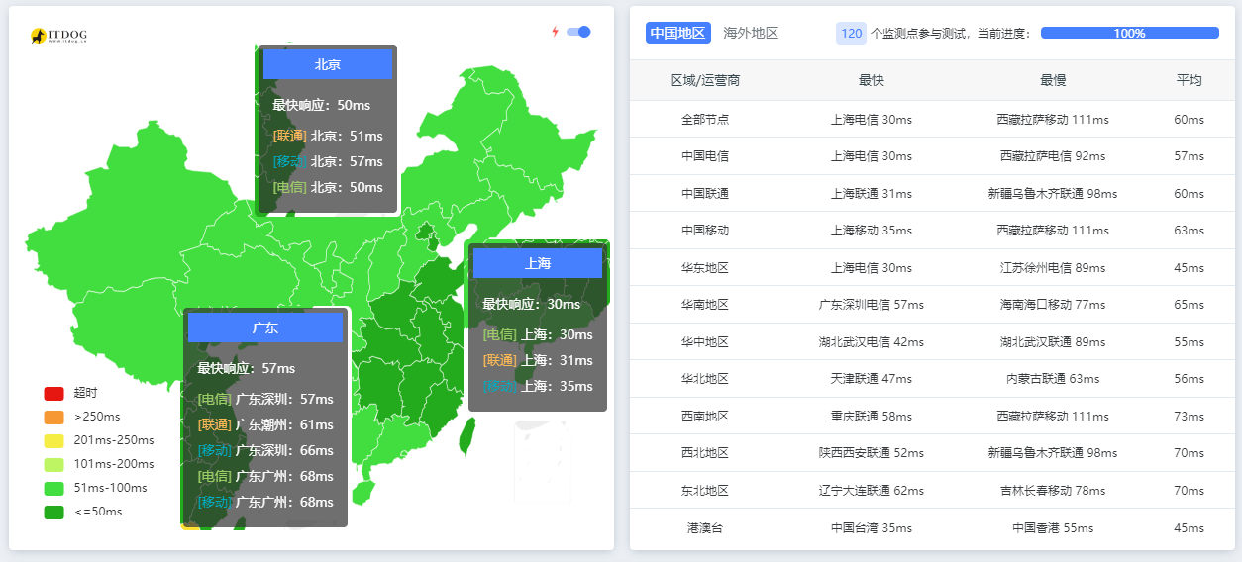Sort by the 最慢 column header
This screenshot has width=1242, height=562.
pos(1053,80)
